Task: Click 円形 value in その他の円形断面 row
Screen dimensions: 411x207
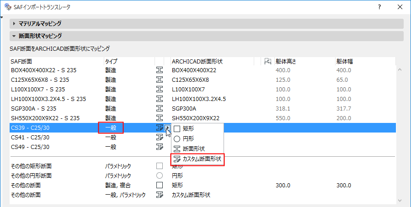Action: point(177,175)
